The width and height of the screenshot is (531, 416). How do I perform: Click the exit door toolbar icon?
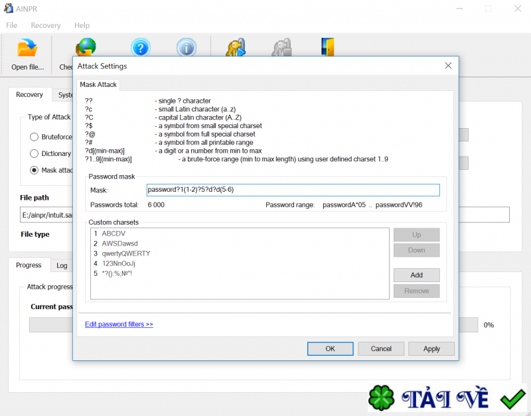(x=327, y=47)
